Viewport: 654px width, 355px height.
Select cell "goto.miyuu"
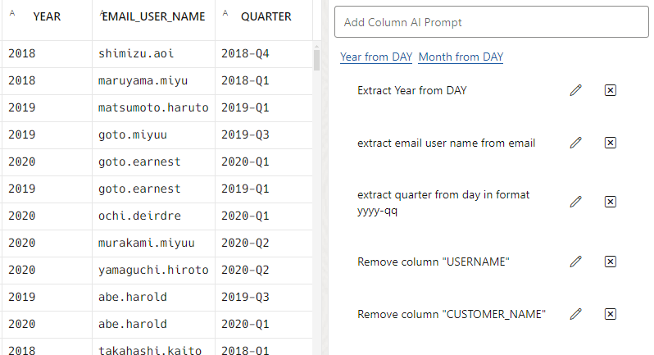point(153,135)
